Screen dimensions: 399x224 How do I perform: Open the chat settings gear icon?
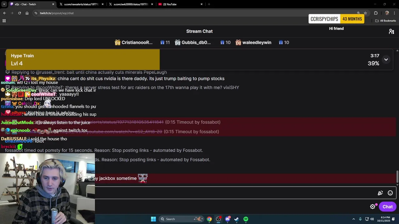(x=373, y=207)
